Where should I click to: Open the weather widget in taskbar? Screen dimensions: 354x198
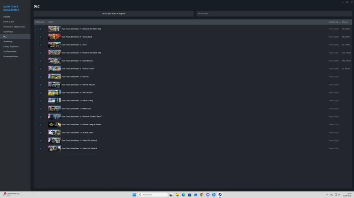(x=12, y=194)
